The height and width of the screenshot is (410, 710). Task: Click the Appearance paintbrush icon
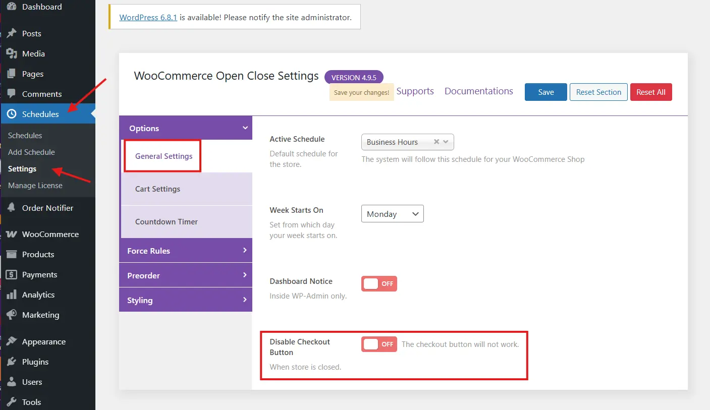click(12, 342)
